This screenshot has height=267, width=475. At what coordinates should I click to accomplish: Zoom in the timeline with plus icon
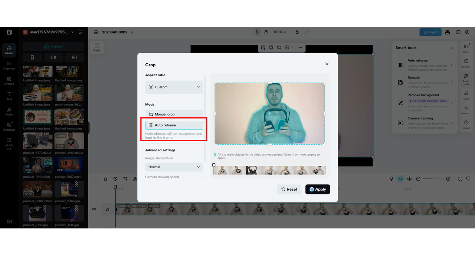(x=448, y=179)
